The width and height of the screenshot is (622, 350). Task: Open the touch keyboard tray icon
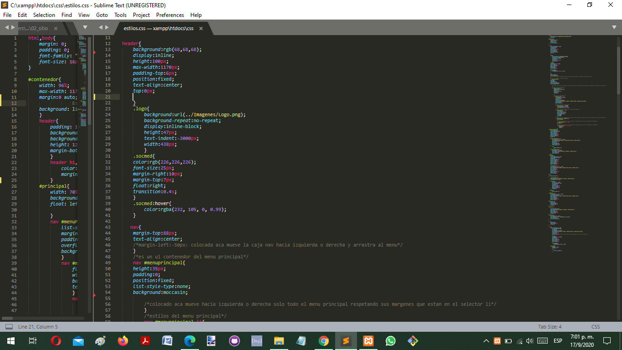542,341
